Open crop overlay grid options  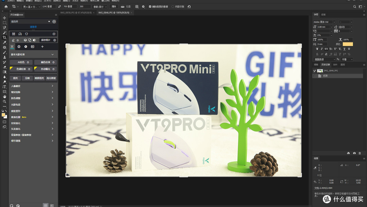137,6
